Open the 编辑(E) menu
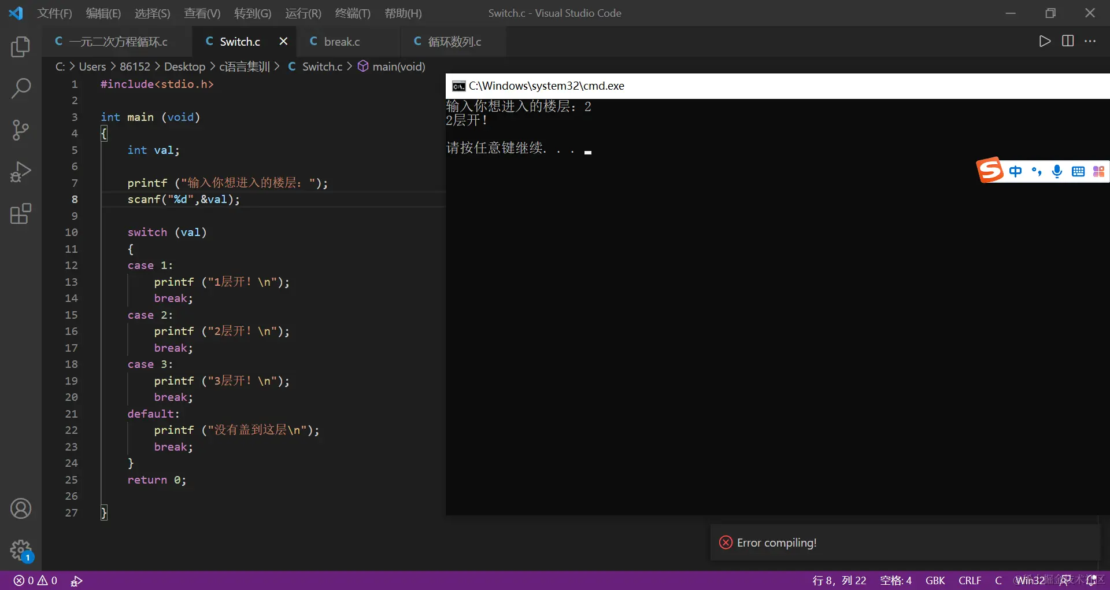This screenshot has height=590, width=1110. (x=103, y=13)
